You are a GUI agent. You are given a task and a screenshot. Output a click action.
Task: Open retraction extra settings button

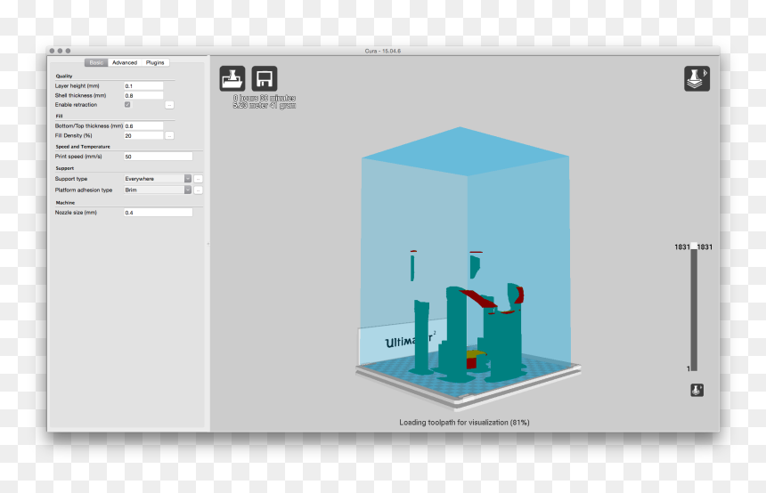point(169,105)
